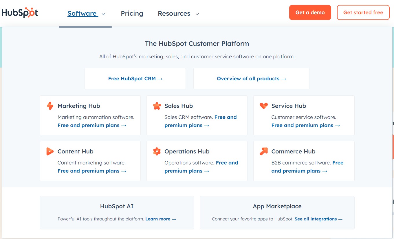This screenshot has height=239, width=394.
Task: Click the HubSpot logo
Action: coord(20,12)
